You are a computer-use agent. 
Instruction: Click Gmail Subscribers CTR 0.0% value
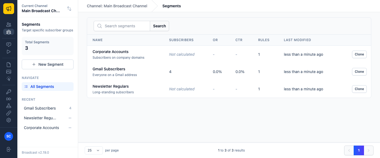pyautogui.click(x=240, y=72)
